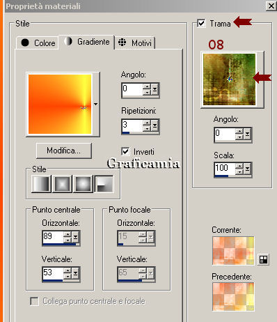Click the all-tools materials icon beside Corrente
This screenshot has height=322, width=277.
pos(263,259)
